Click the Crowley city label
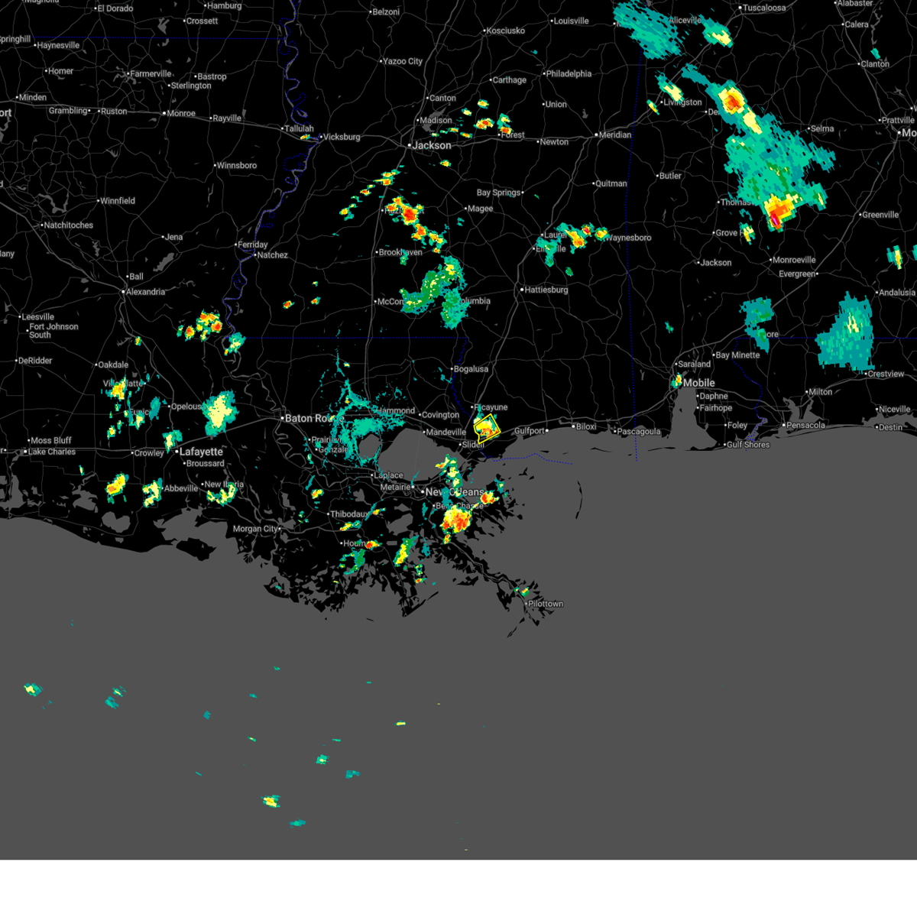The width and height of the screenshot is (917, 917). click(149, 453)
